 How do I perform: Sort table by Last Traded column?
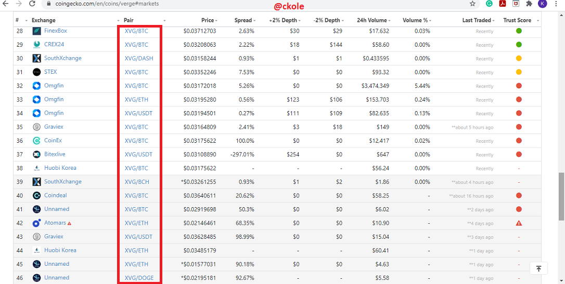point(477,20)
